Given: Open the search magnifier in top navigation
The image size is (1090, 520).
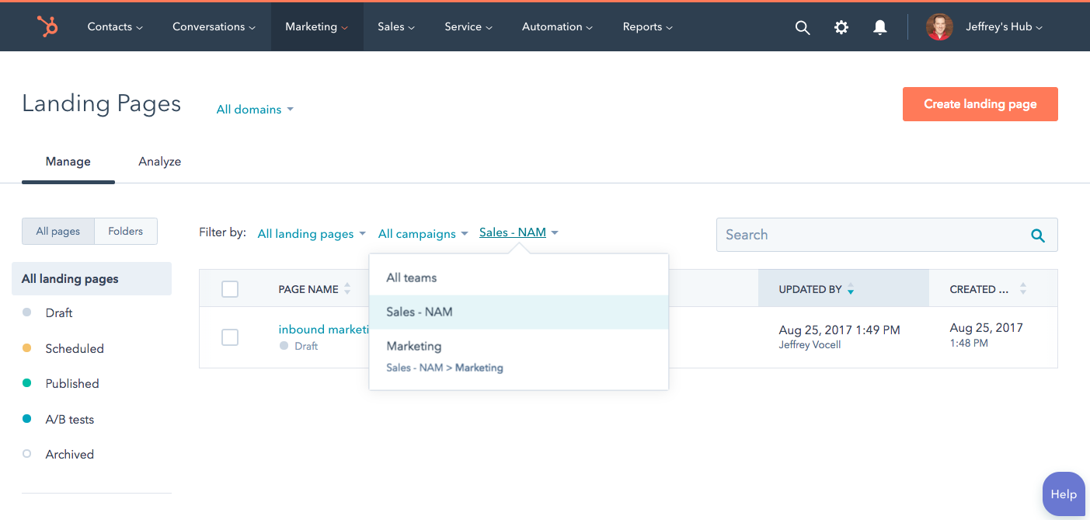Looking at the screenshot, I should coord(803,27).
